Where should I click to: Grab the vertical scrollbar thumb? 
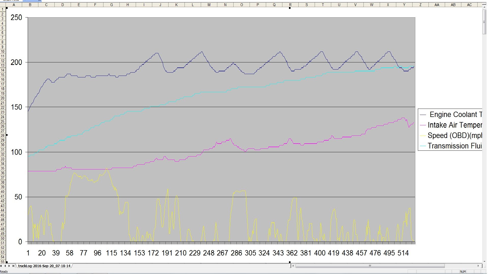(x=484, y=22)
